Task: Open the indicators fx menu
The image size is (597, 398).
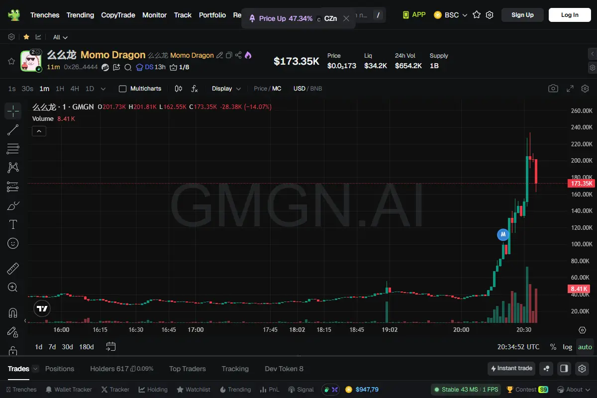Action: point(195,89)
